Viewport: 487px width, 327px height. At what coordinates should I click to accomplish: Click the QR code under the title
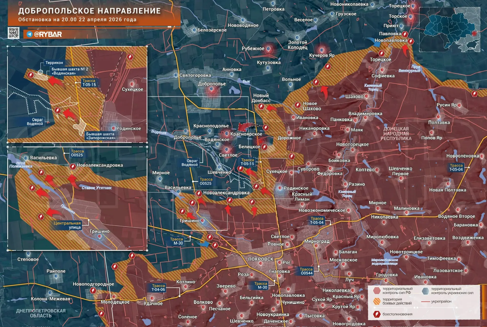(14, 33)
